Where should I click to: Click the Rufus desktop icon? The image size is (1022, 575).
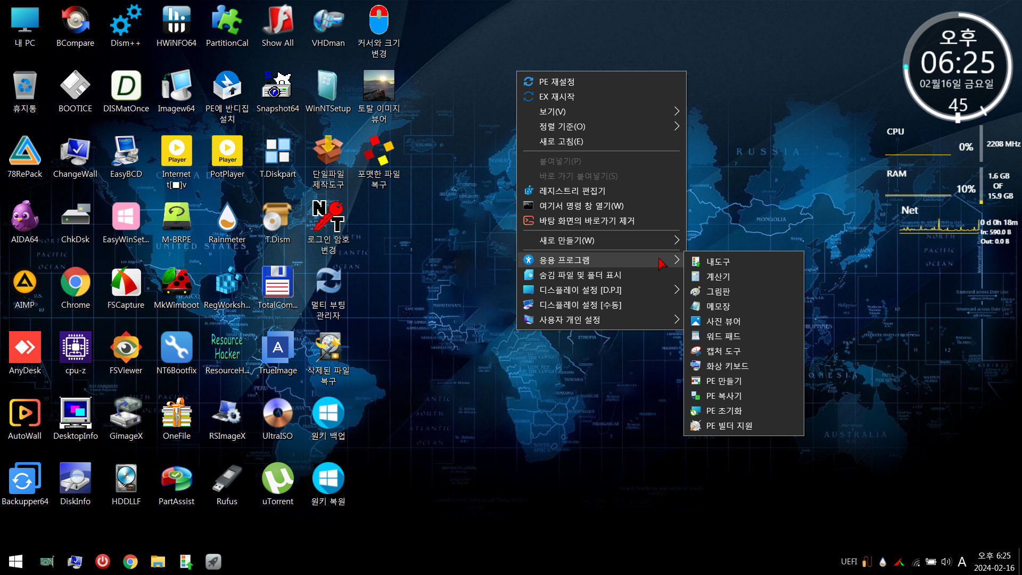(227, 485)
